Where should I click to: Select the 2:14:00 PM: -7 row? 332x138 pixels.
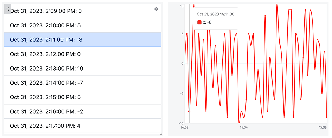(83, 83)
